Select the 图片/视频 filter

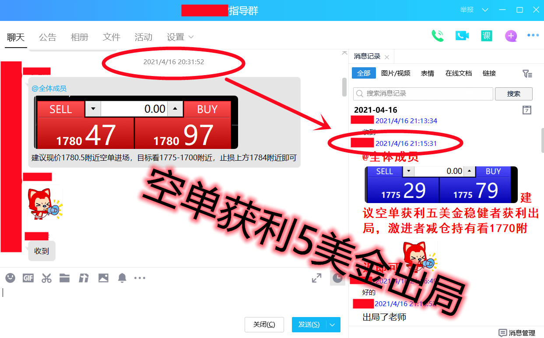pos(396,73)
